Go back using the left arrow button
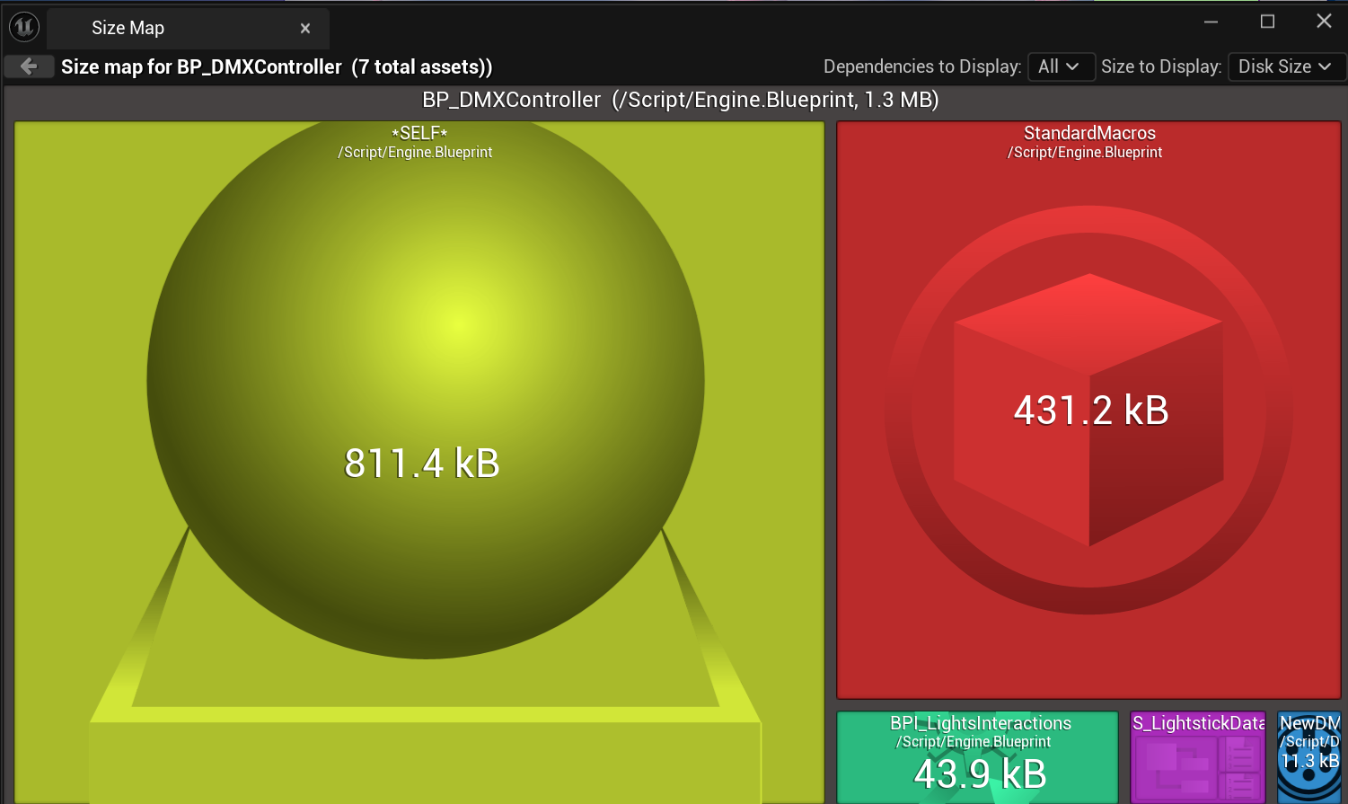1348x804 pixels. (29, 66)
